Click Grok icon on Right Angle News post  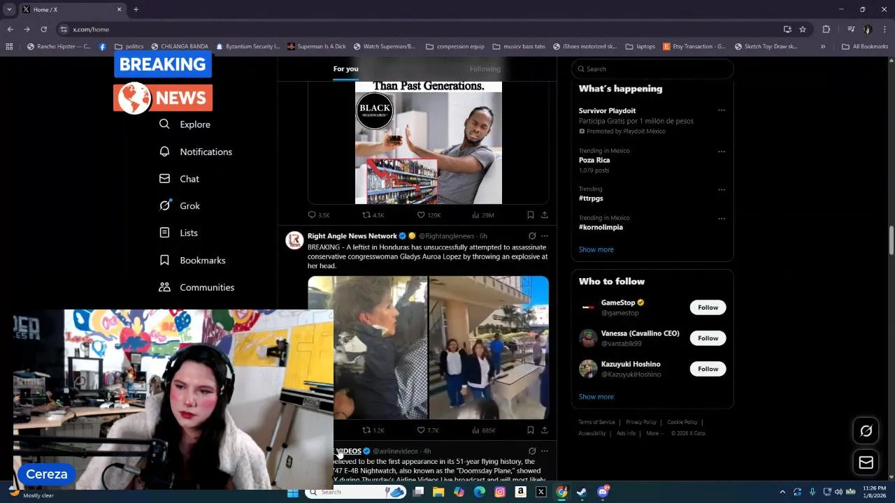[x=532, y=236]
